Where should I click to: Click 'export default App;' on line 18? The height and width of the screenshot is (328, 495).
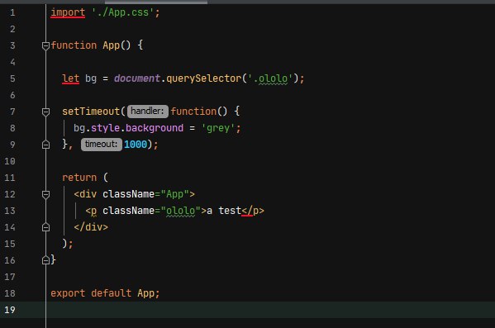pyautogui.click(x=105, y=293)
